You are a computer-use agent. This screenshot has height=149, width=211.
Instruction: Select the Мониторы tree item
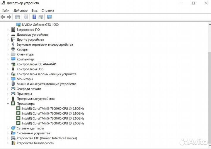[x=25, y=79]
